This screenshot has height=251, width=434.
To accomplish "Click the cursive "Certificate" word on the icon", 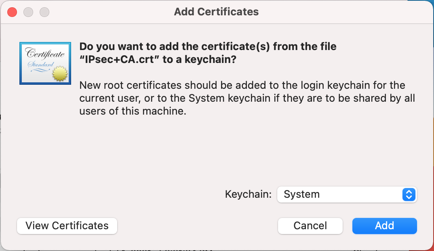I will (x=45, y=53).
